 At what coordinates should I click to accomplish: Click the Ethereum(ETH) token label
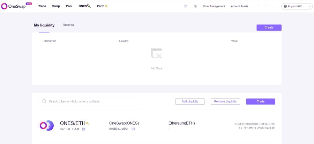(182, 123)
